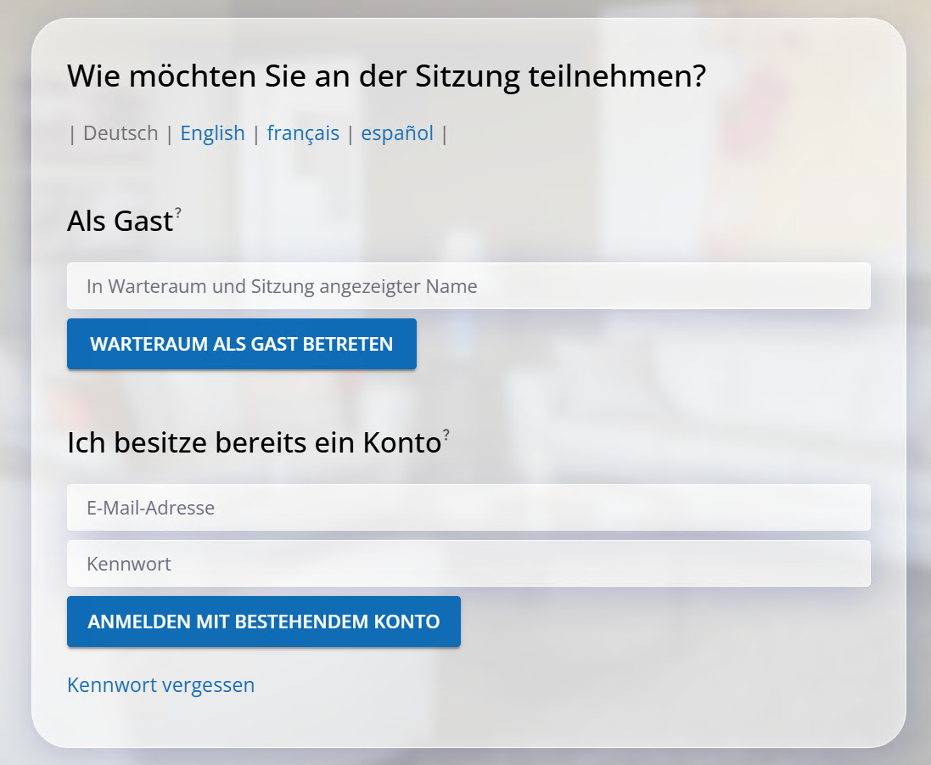The height and width of the screenshot is (765, 931).
Task: Click the trailing separator after español
Action: (445, 134)
